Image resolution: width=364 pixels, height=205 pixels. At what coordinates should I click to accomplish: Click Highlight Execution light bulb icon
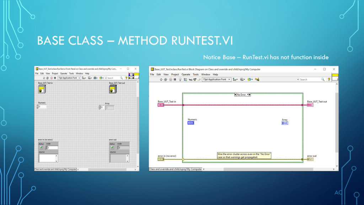(x=180, y=80)
